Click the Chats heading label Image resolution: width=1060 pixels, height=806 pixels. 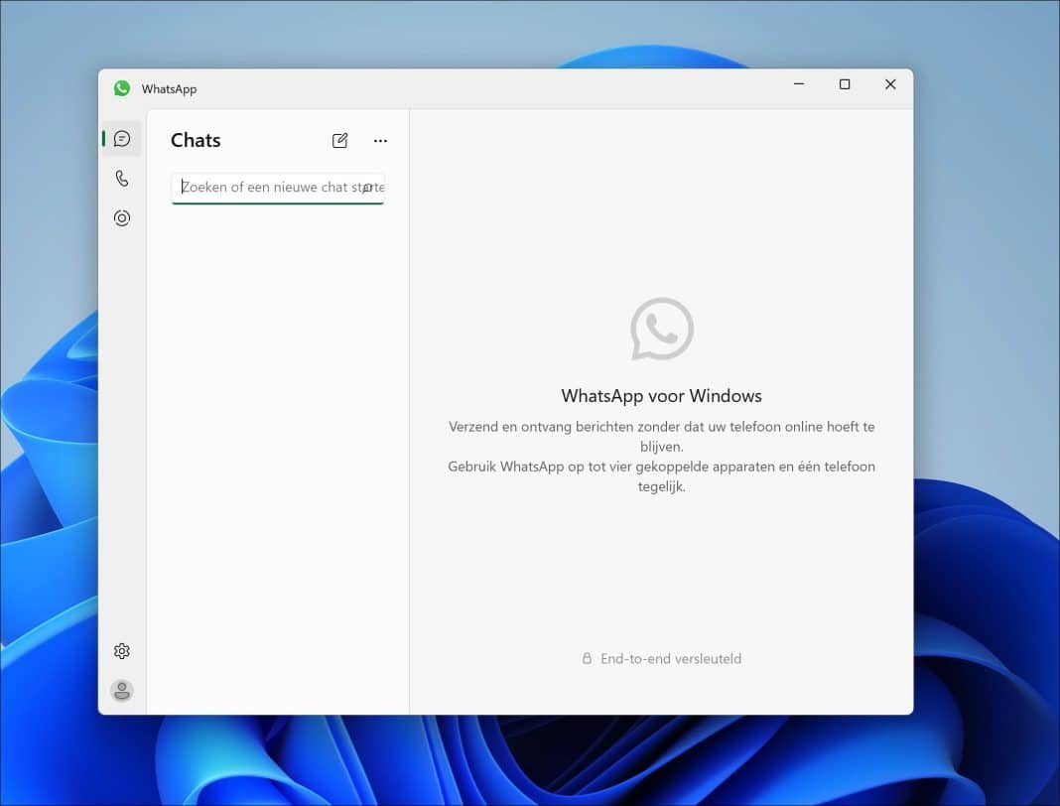pos(195,140)
